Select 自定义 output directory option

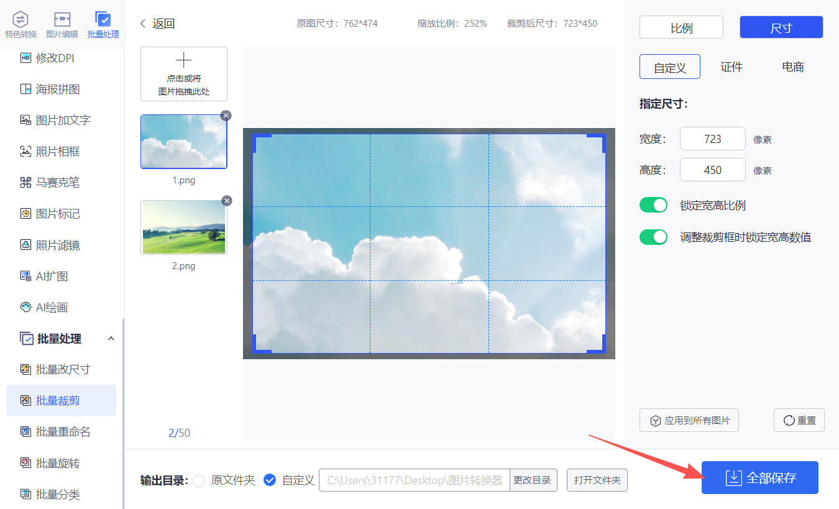click(x=270, y=480)
